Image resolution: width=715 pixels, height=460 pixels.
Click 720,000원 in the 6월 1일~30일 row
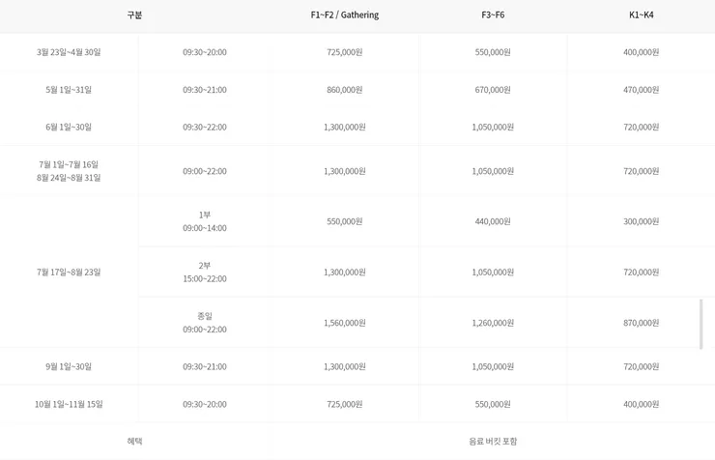tap(642, 128)
